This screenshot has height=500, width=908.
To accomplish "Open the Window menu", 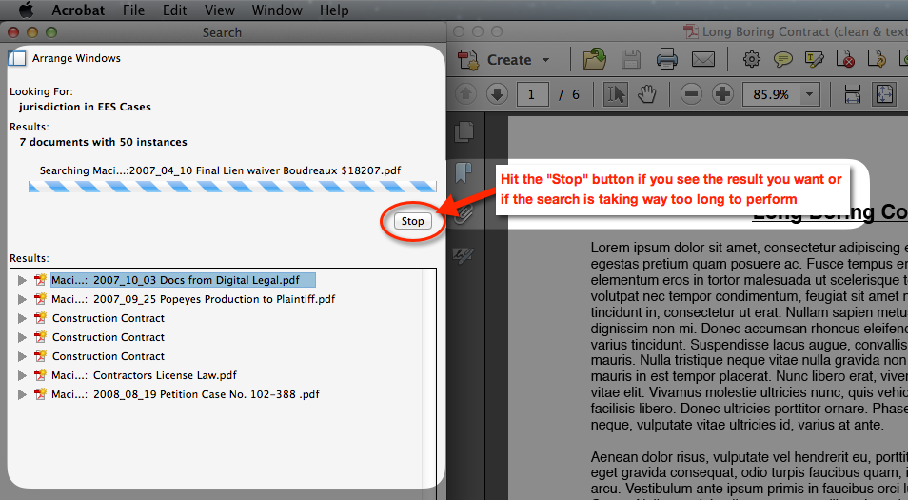I will click(x=276, y=10).
